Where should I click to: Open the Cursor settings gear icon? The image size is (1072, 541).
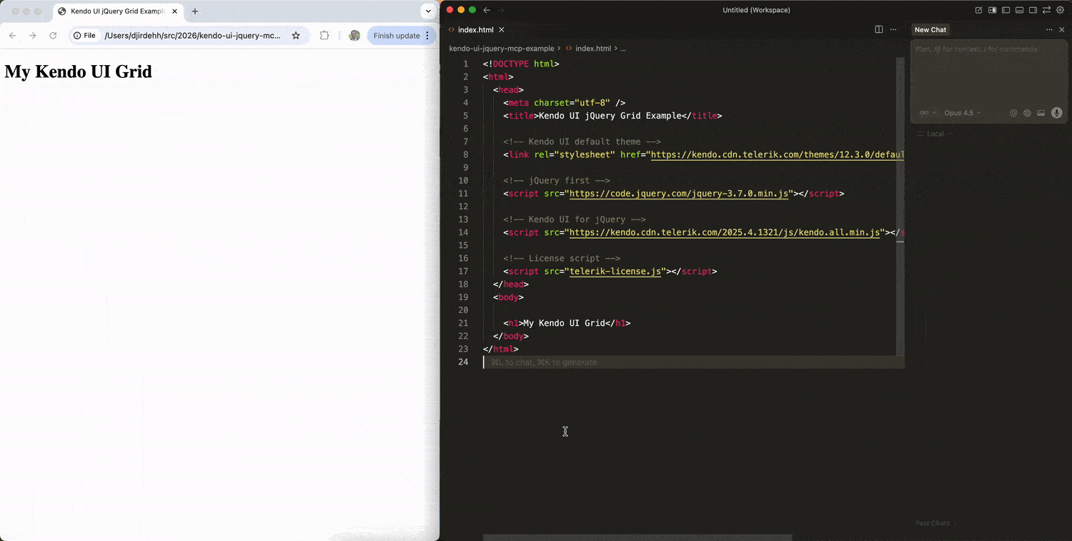(x=1061, y=10)
